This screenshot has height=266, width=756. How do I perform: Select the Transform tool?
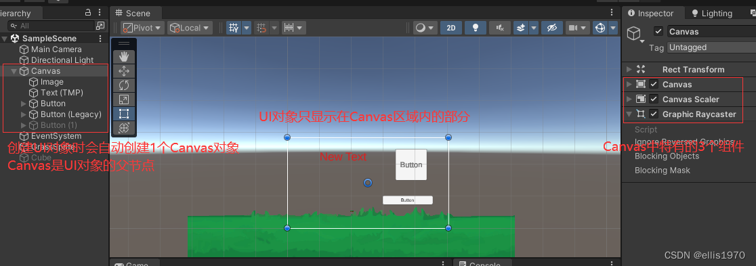[x=124, y=128]
